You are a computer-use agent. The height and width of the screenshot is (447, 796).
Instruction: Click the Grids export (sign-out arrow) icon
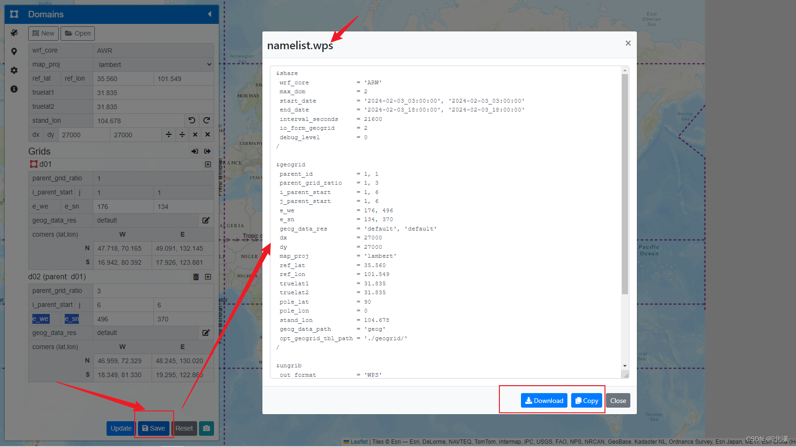207,151
